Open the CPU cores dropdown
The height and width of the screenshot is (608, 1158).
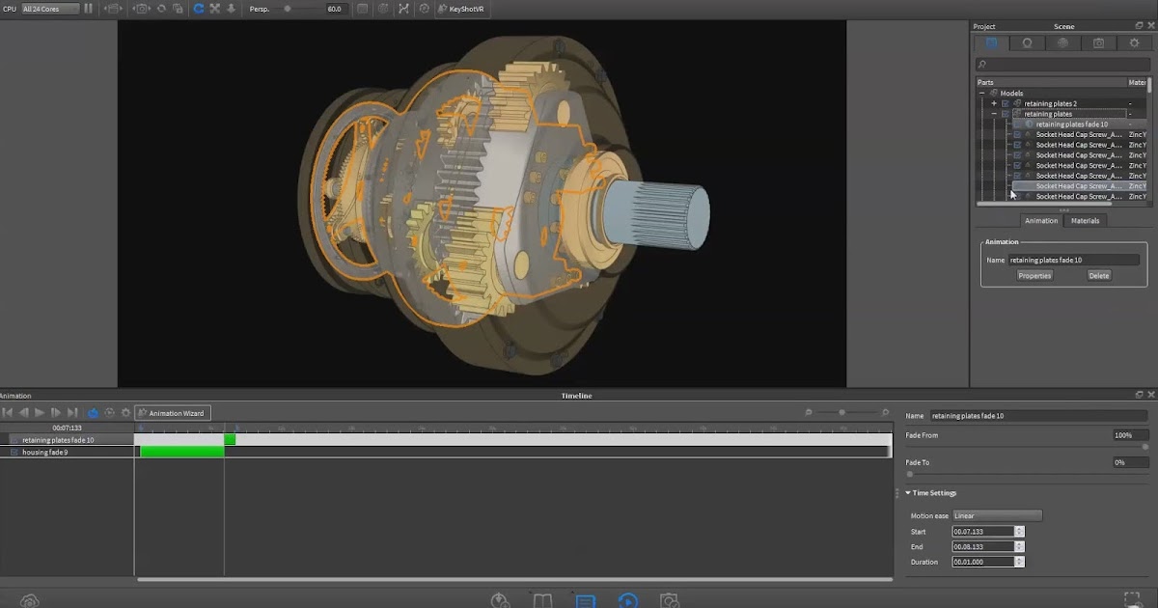coord(49,8)
